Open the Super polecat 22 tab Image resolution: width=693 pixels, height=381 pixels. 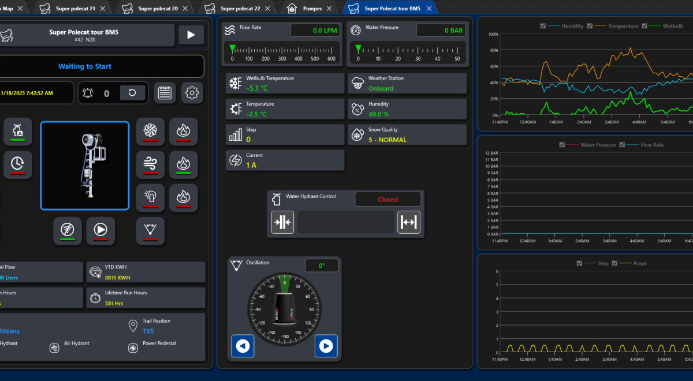coord(240,9)
